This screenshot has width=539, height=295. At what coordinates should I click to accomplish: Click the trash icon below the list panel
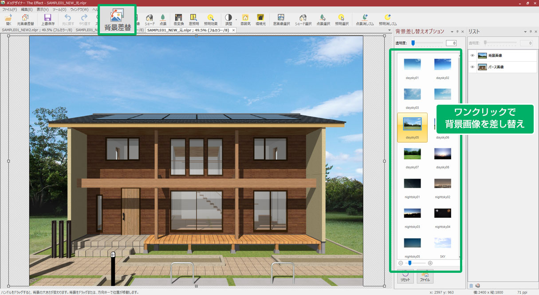[472, 285]
